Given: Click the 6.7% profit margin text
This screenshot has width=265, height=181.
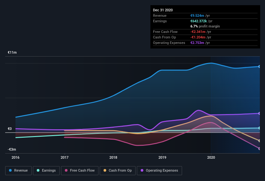Looking at the screenshot, I should click(x=205, y=26).
